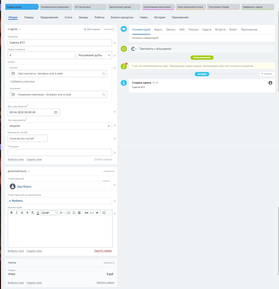Open settings gear for Ответственный field

click(114, 185)
